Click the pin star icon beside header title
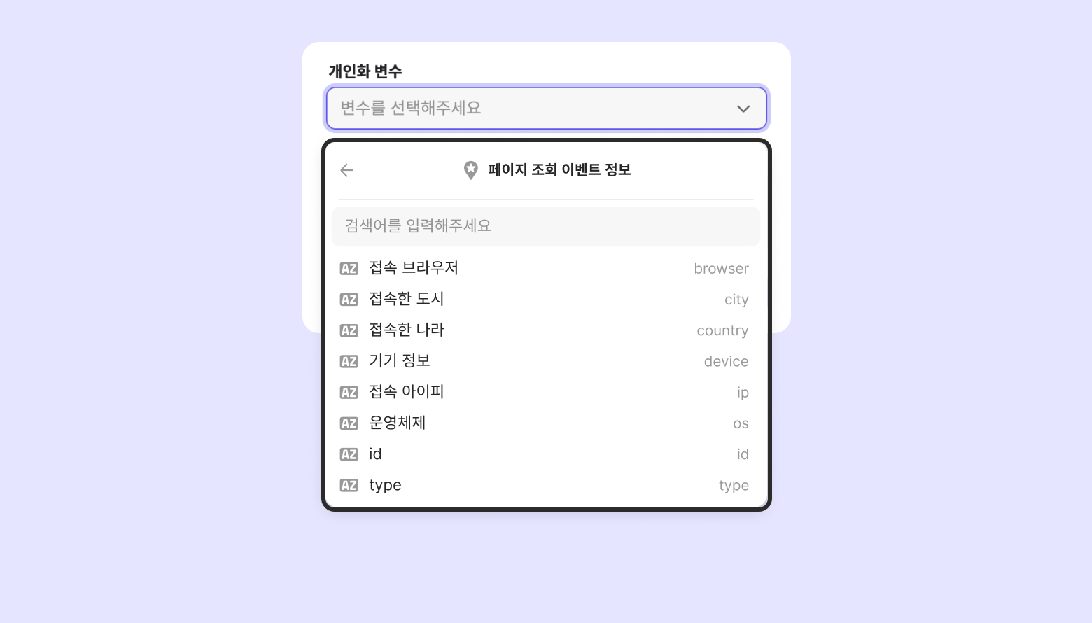Image resolution: width=1092 pixels, height=623 pixels. (471, 170)
